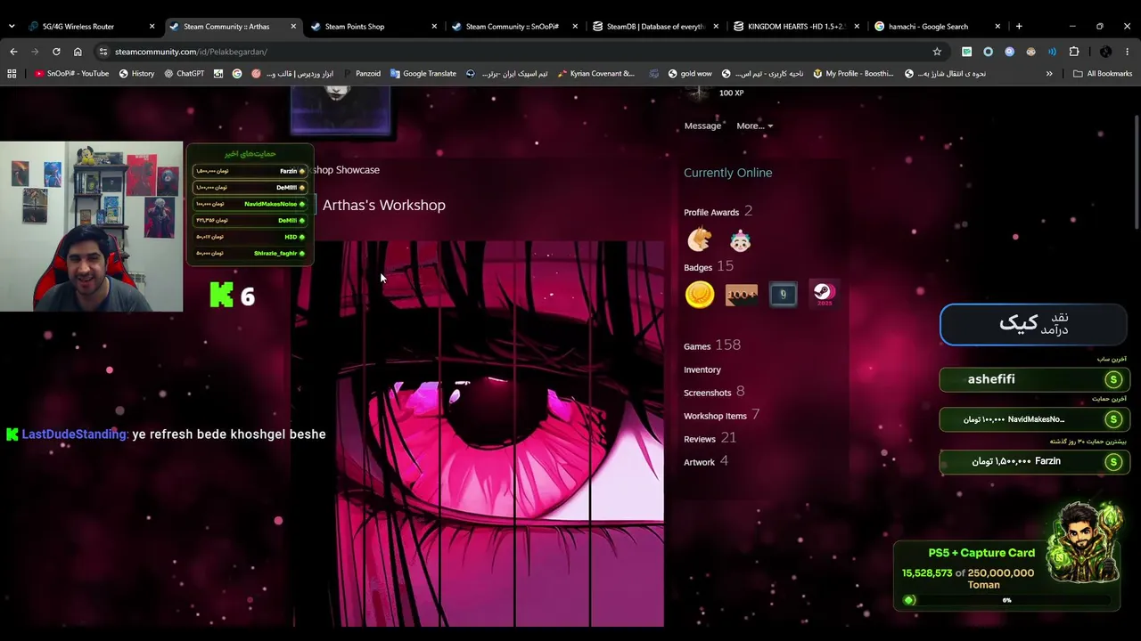Image resolution: width=1141 pixels, height=641 pixels.
Task: Open the browser home page
Action: [78, 52]
